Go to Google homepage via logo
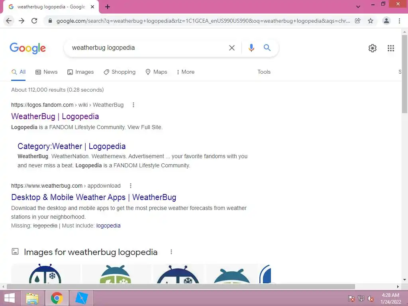408x306 pixels. coord(28,48)
